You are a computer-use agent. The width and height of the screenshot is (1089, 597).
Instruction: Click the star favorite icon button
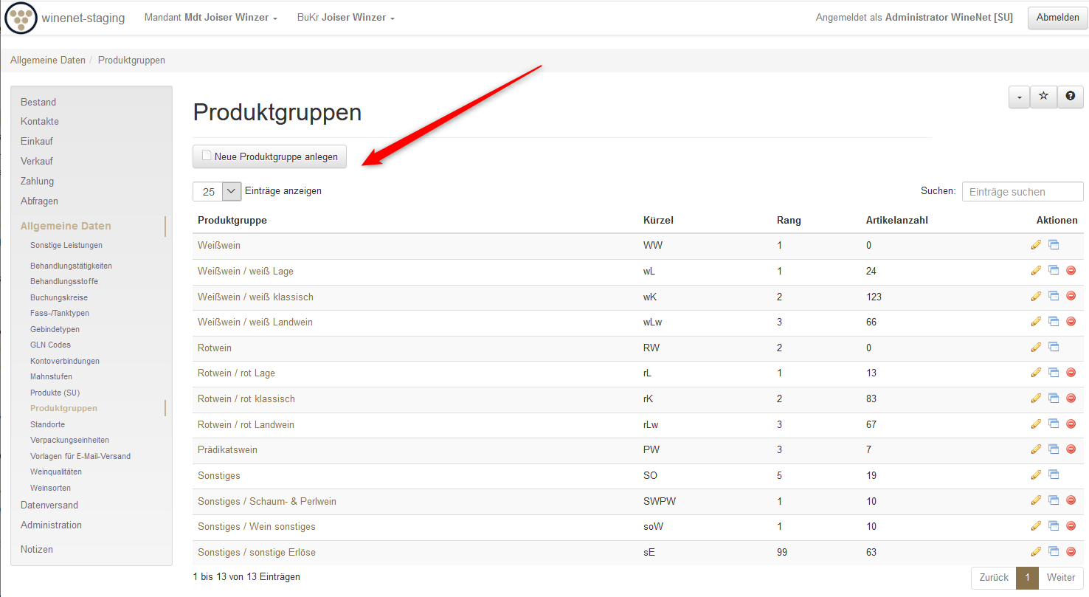pyautogui.click(x=1043, y=97)
